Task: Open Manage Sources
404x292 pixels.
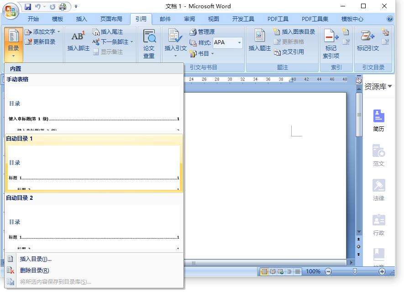Action: (x=202, y=32)
